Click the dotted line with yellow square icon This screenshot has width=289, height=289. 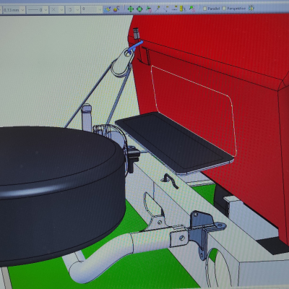(174, 9)
